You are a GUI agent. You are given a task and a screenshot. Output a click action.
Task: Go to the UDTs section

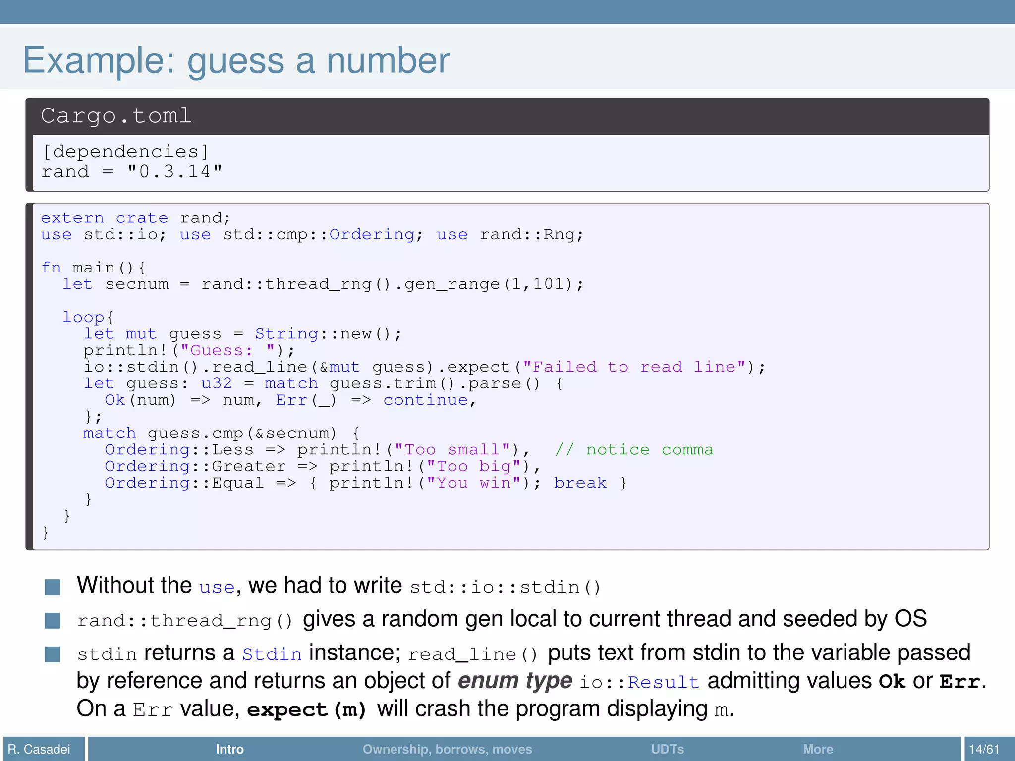tap(667, 749)
